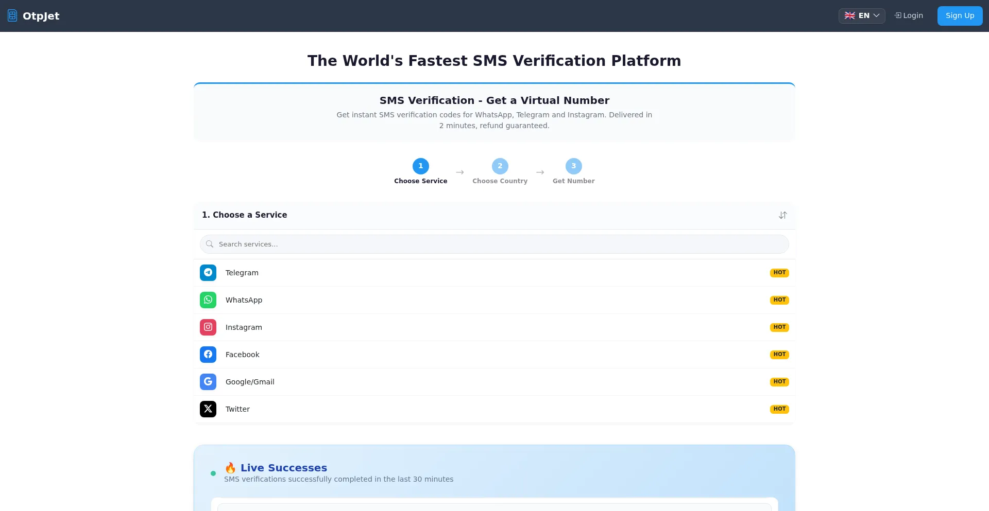The height and width of the screenshot is (511, 989).
Task: Click the OtpJet logo icon
Action: (12, 16)
